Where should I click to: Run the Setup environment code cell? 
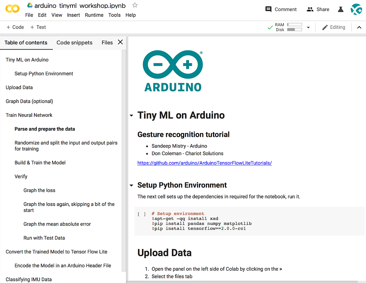(x=142, y=214)
